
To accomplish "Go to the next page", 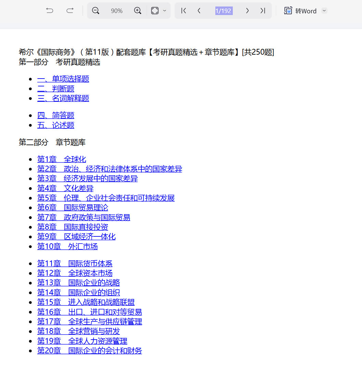I will 247,11.
